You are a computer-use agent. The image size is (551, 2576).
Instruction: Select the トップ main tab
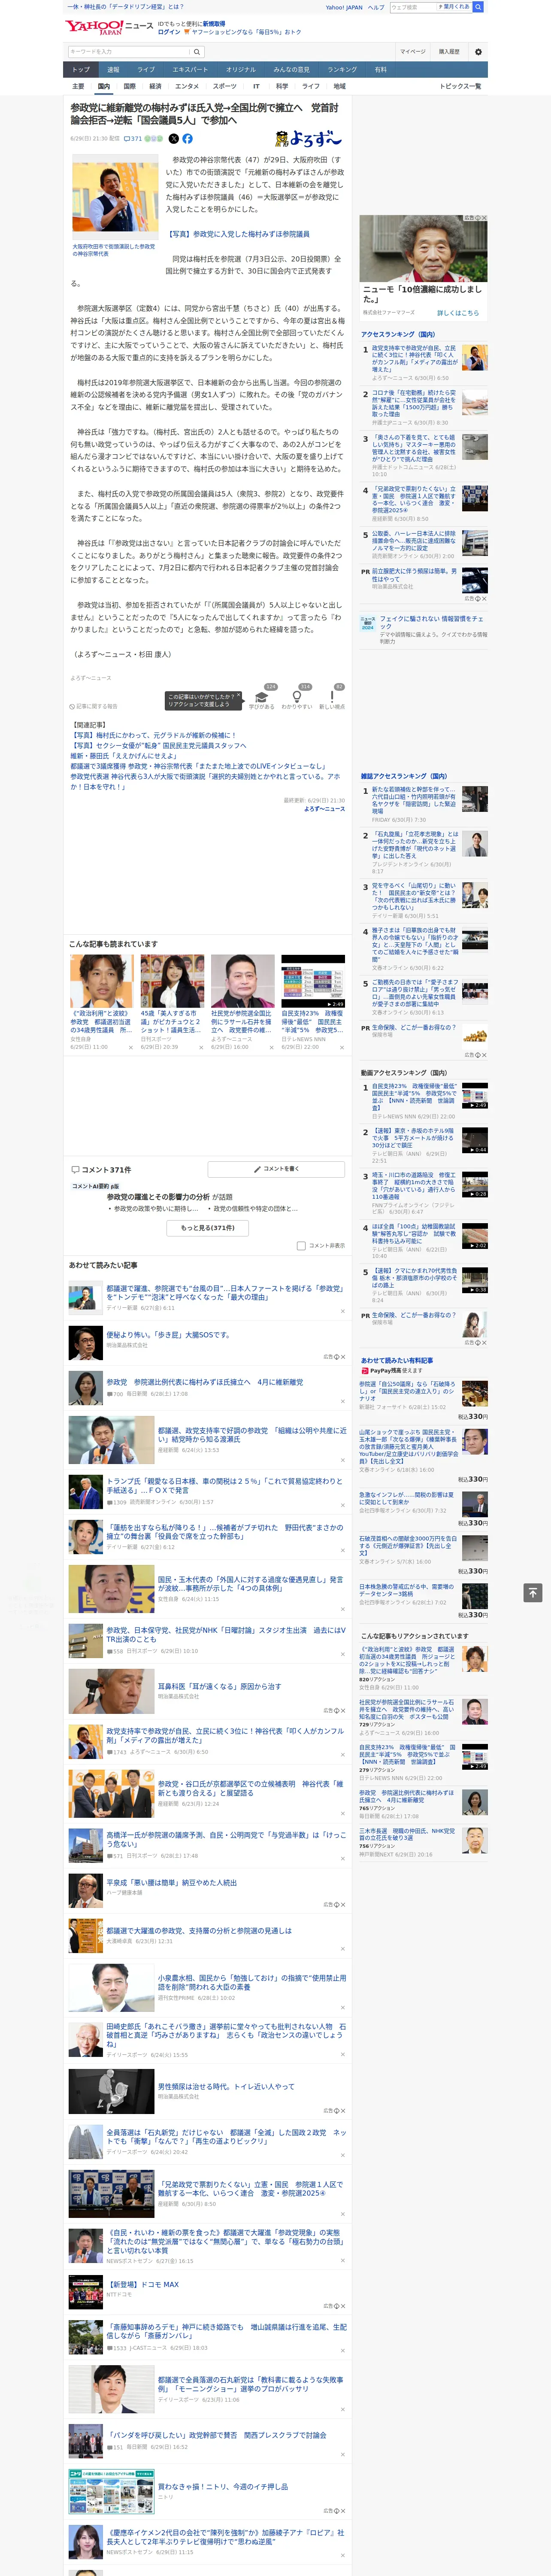coord(81,70)
